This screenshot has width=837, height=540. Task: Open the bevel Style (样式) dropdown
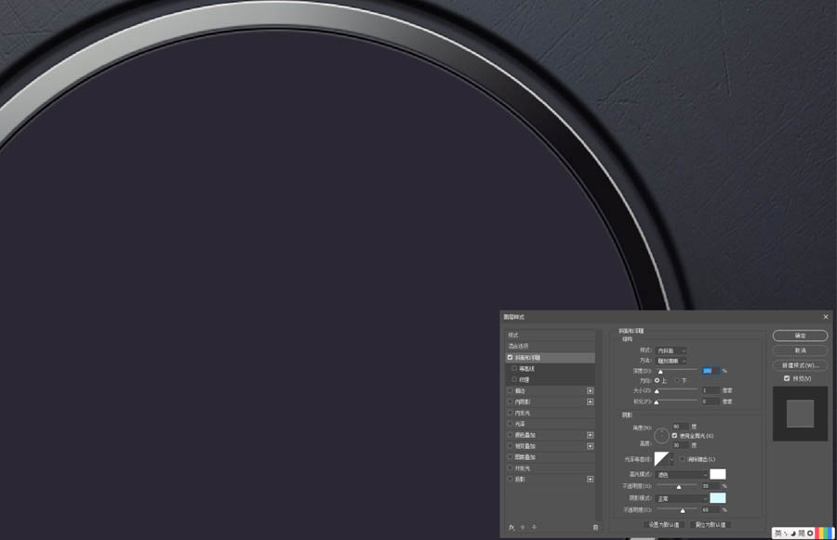pyautogui.click(x=671, y=350)
